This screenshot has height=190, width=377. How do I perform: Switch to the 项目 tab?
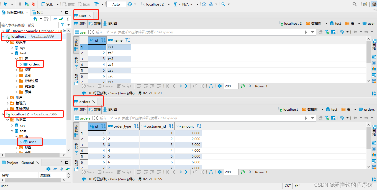38,12
